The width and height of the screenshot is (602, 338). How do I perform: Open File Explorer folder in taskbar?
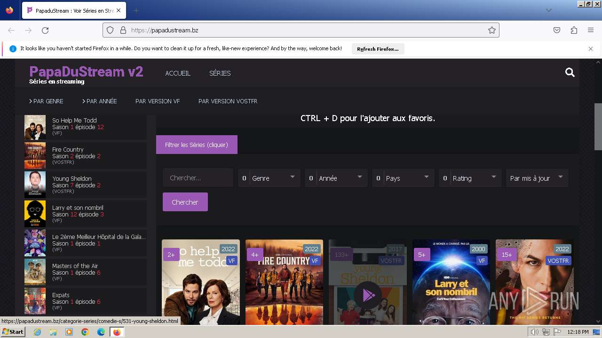point(53,332)
